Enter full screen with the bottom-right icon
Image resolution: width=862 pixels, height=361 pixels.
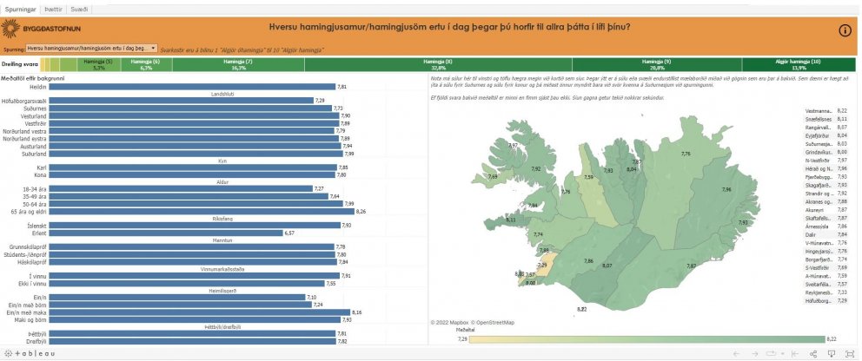[x=848, y=353]
